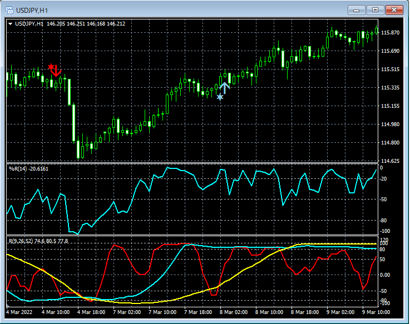410x324 pixels.
Task: Click the red star marker on chart
Action: click(51, 67)
